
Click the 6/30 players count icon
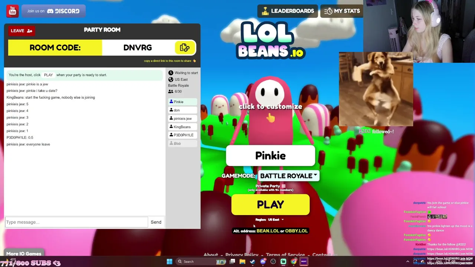pyautogui.click(x=171, y=91)
